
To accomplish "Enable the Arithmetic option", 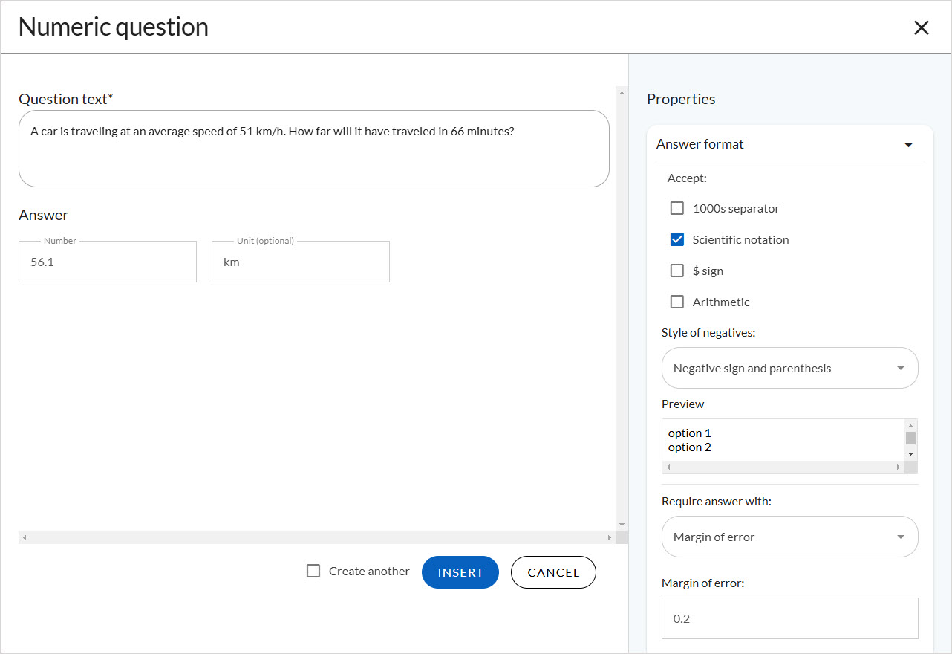I will [x=676, y=302].
